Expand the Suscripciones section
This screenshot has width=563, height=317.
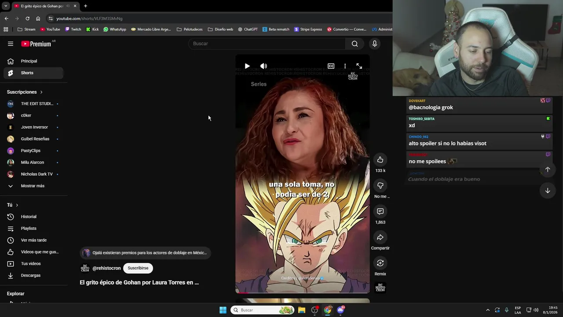[25, 92]
